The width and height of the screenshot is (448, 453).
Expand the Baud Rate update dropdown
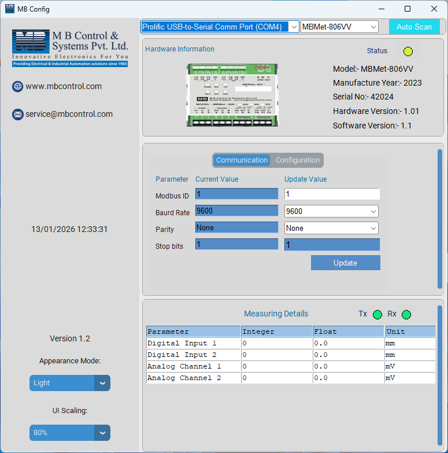tap(332, 211)
